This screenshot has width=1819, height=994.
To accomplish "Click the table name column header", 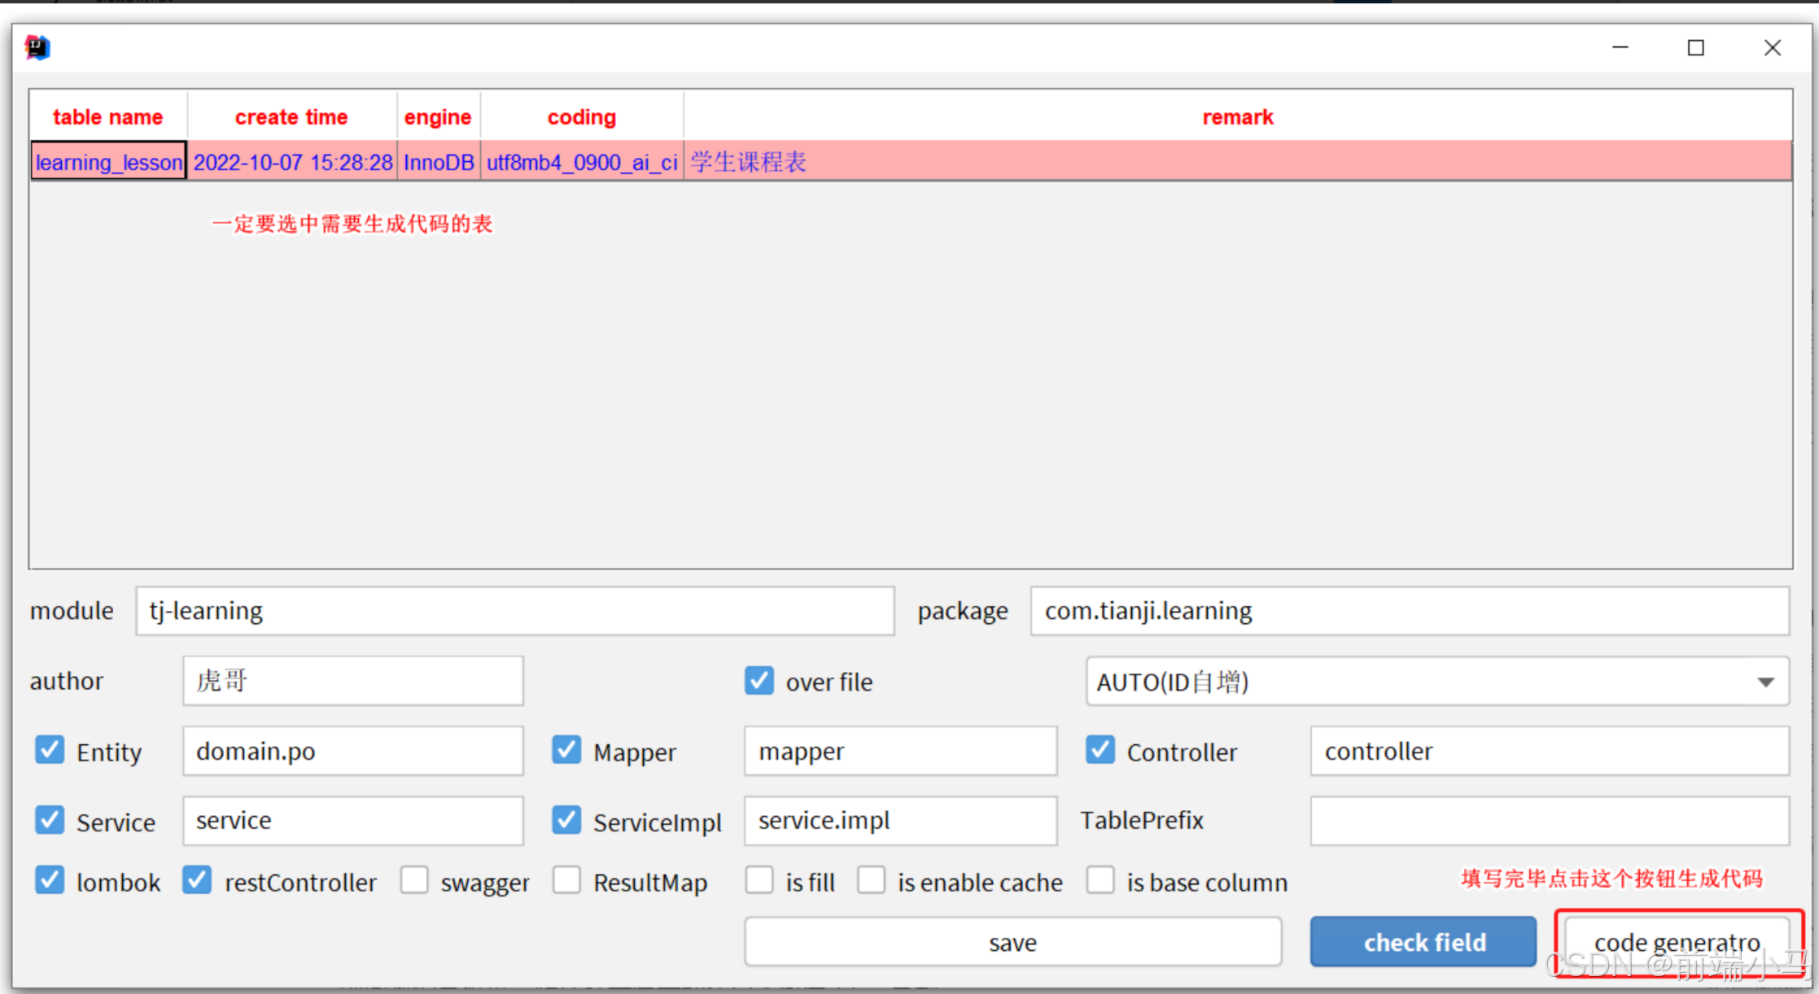I will point(107,117).
